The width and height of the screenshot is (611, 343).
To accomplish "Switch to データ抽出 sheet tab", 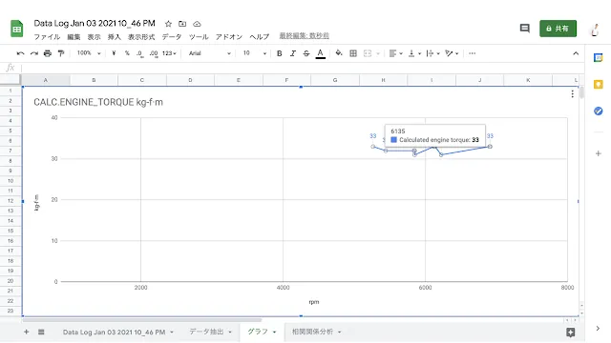I will (206, 332).
